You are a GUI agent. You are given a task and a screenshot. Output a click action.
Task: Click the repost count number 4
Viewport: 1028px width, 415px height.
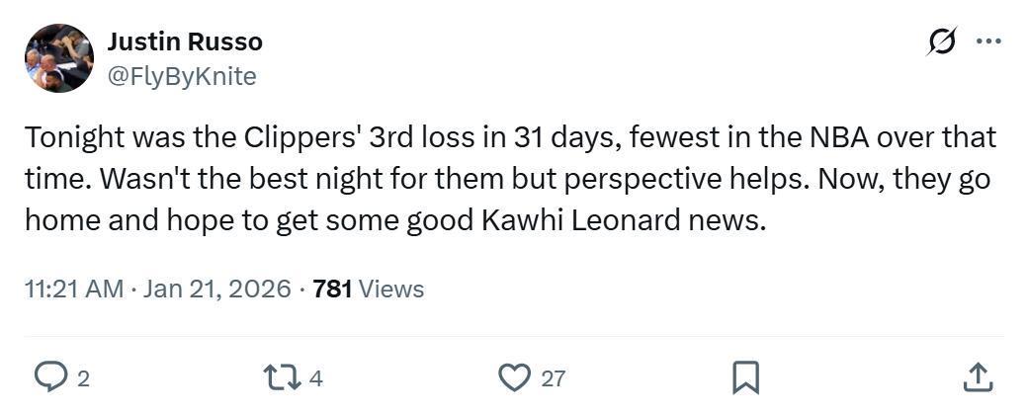(x=315, y=377)
